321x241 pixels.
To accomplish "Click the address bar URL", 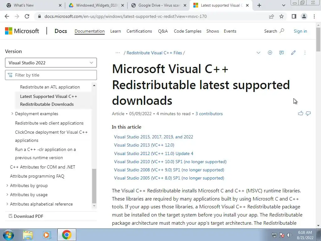I will pyautogui.click(x=125, y=16).
